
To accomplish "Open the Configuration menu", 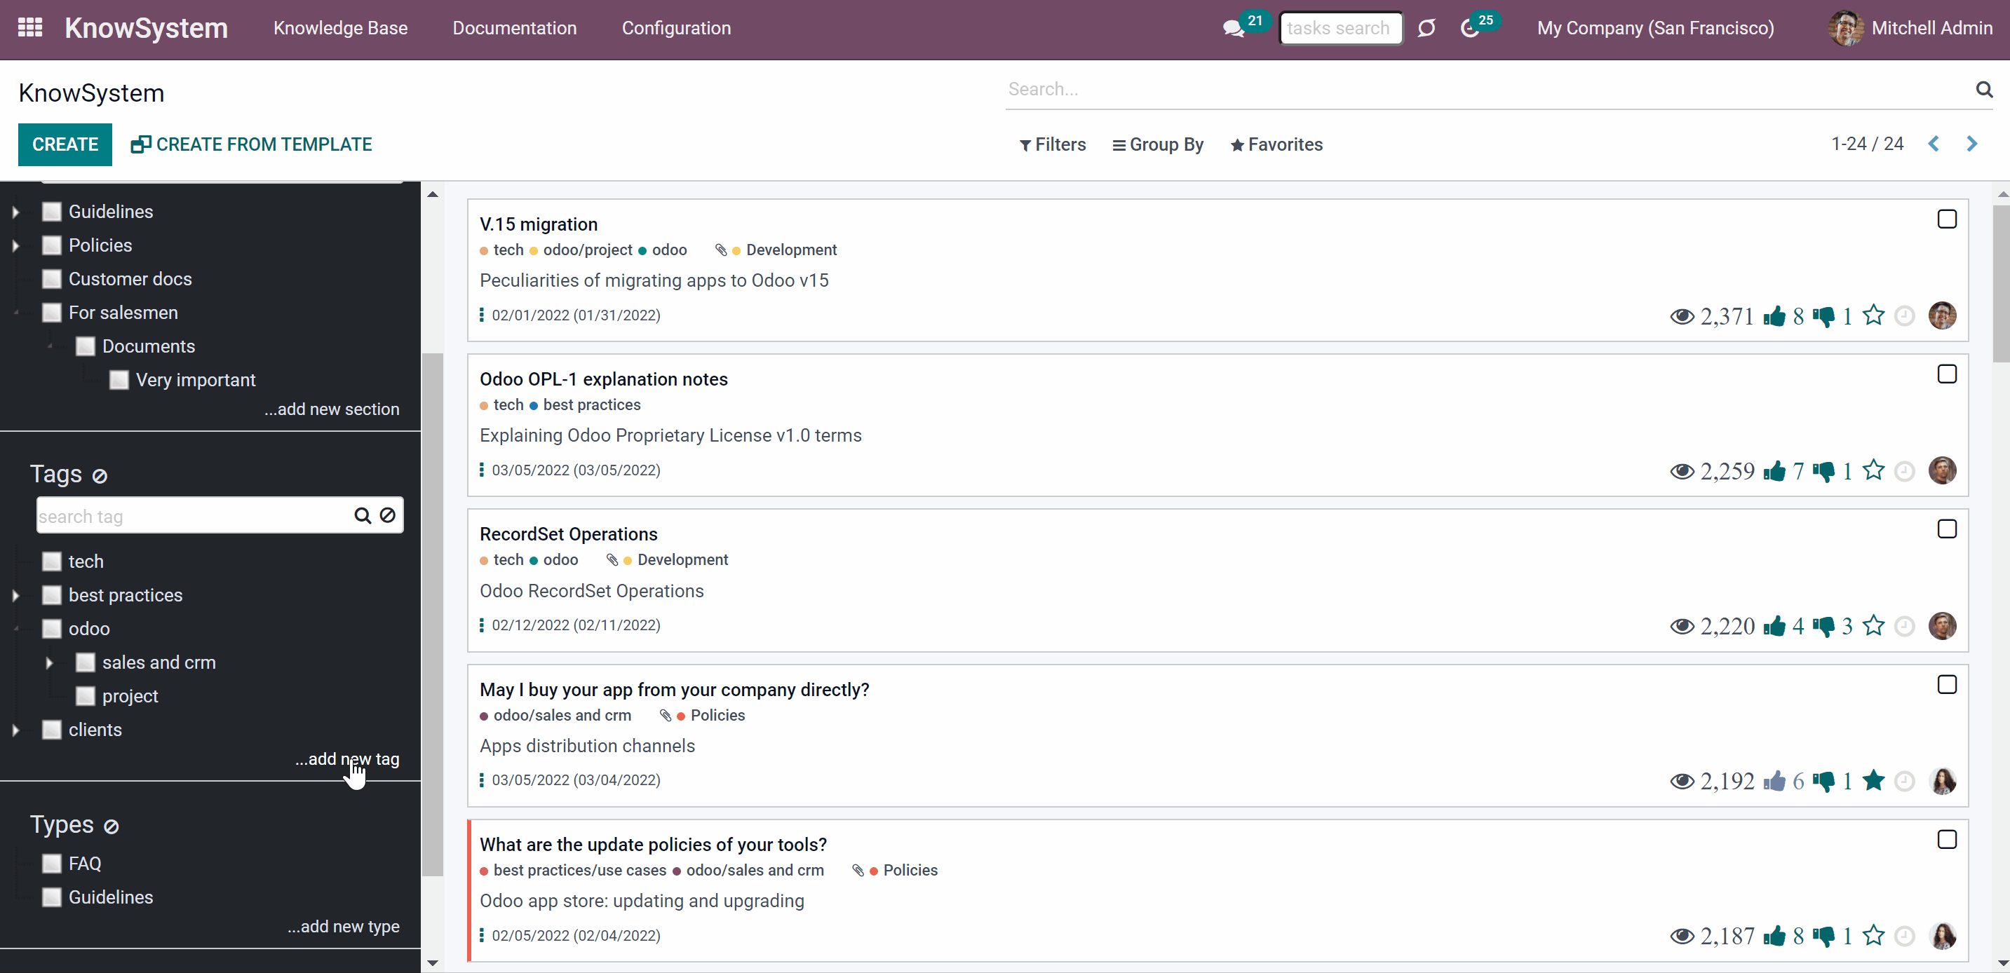I will tap(675, 28).
